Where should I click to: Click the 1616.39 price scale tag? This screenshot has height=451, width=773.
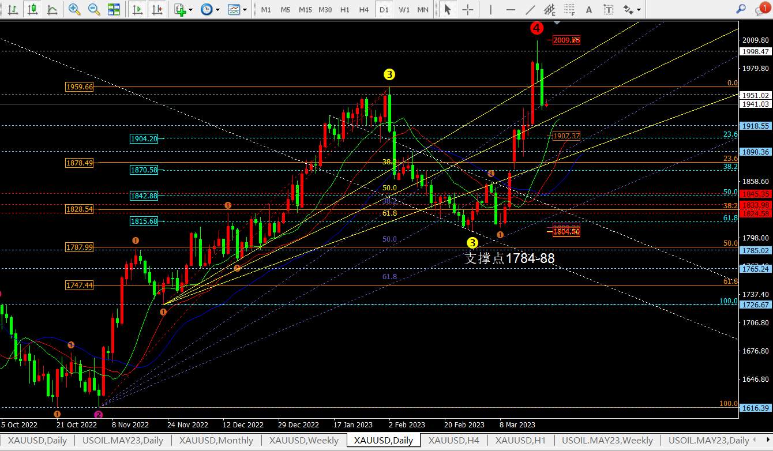tap(756, 407)
